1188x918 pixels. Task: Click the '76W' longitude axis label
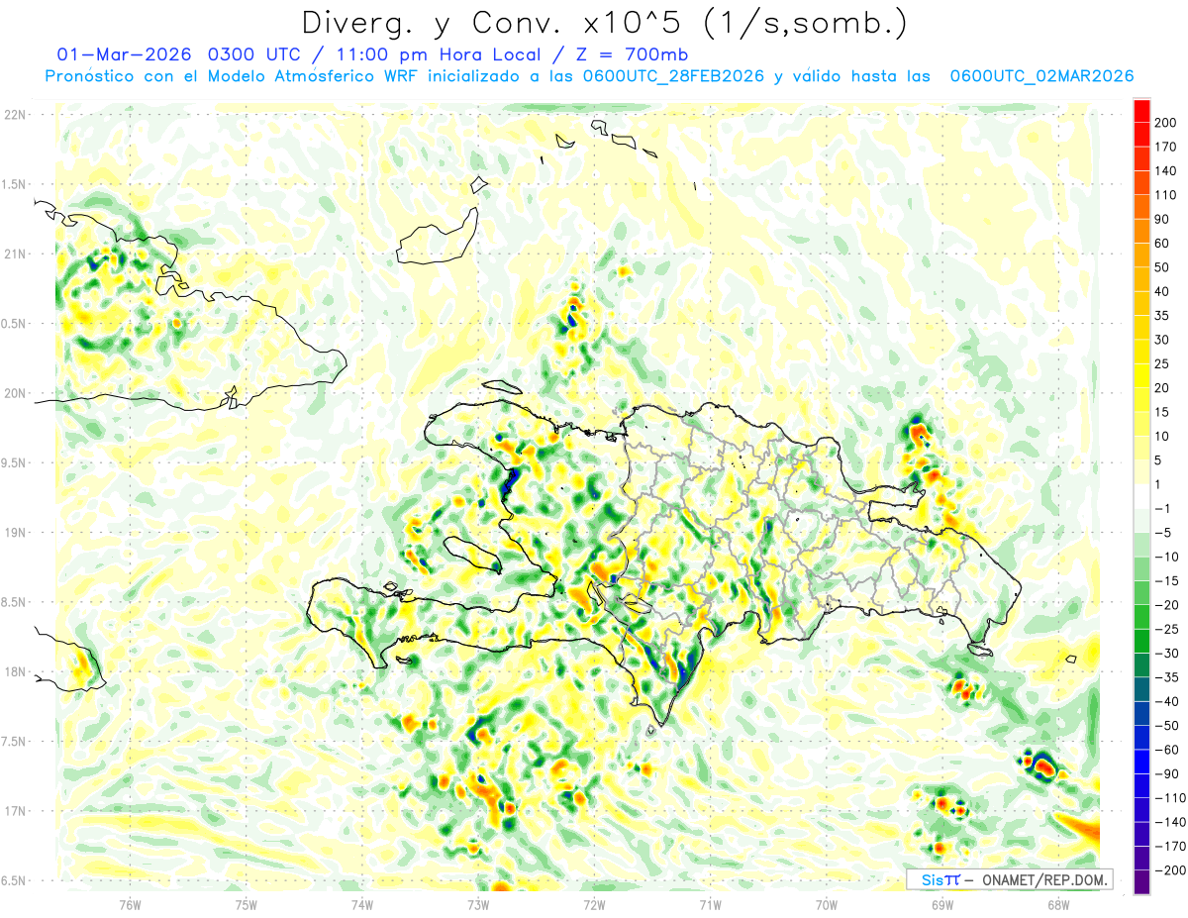130,904
